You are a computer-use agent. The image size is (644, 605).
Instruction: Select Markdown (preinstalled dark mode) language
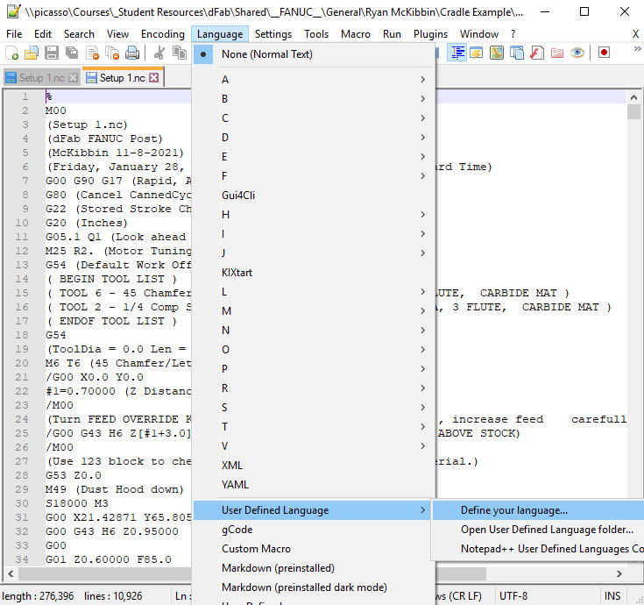(314, 587)
